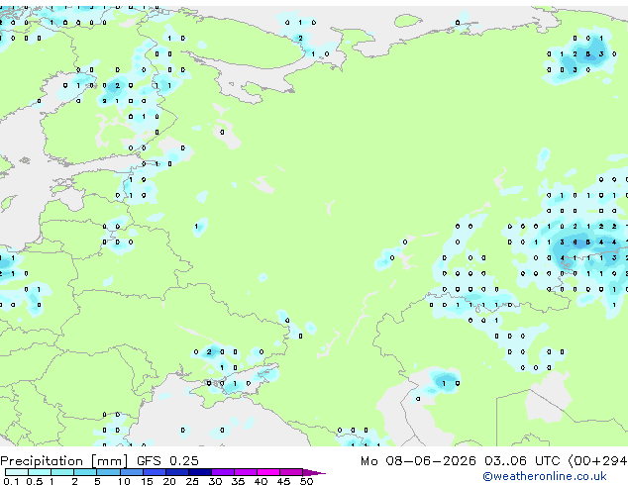The width and height of the screenshot is (628, 485).
Task: Click the legend scale label '35'
Action: click(x=238, y=481)
